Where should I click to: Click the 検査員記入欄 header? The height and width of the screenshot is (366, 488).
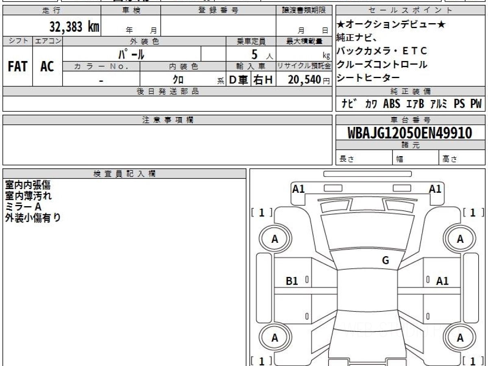[124, 174]
